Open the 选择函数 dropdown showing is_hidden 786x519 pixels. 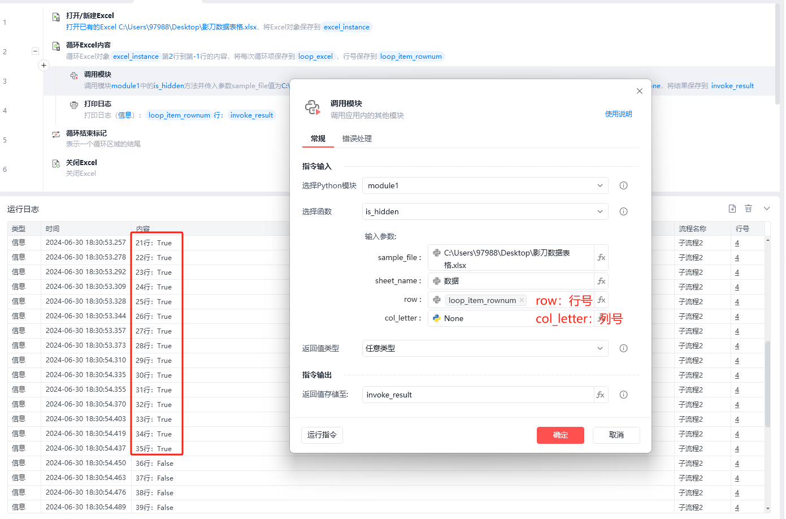tap(485, 211)
